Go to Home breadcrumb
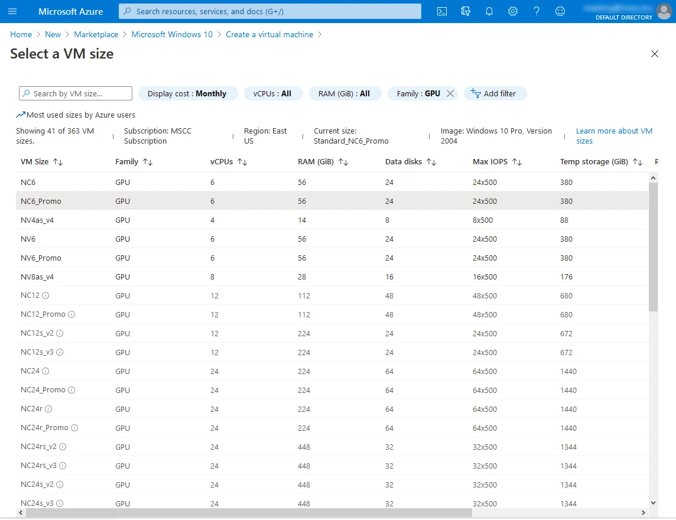 tap(21, 34)
